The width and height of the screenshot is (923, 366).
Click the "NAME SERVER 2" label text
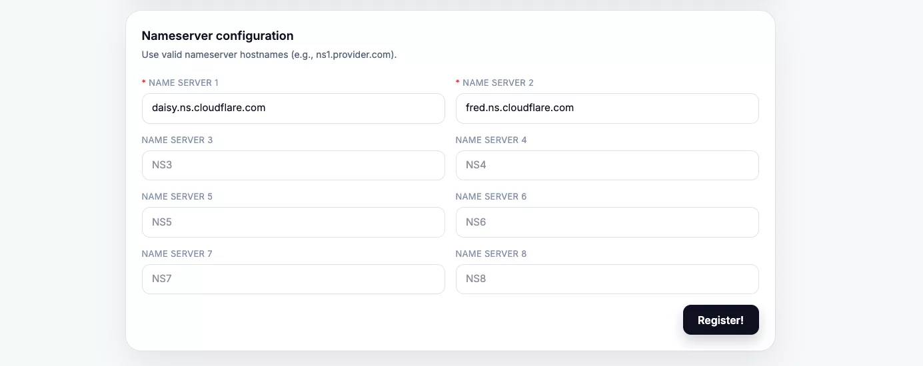click(x=498, y=83)
